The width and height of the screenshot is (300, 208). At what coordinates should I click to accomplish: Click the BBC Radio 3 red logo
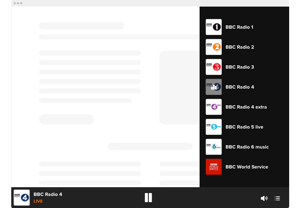(x=213, y=67)
